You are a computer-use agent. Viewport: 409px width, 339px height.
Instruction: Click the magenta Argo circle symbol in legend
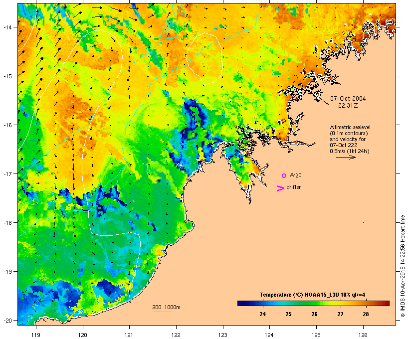point(284,176)
